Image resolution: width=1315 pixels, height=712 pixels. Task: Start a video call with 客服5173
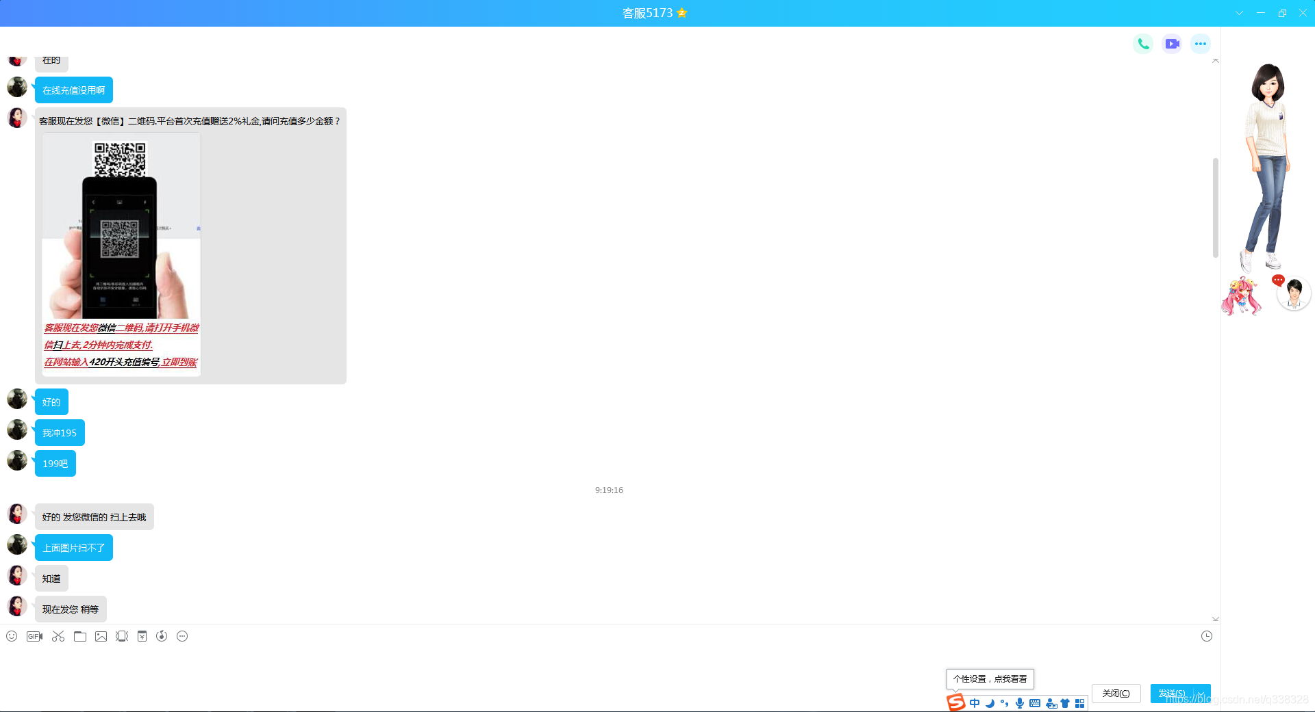point(1172,44)
